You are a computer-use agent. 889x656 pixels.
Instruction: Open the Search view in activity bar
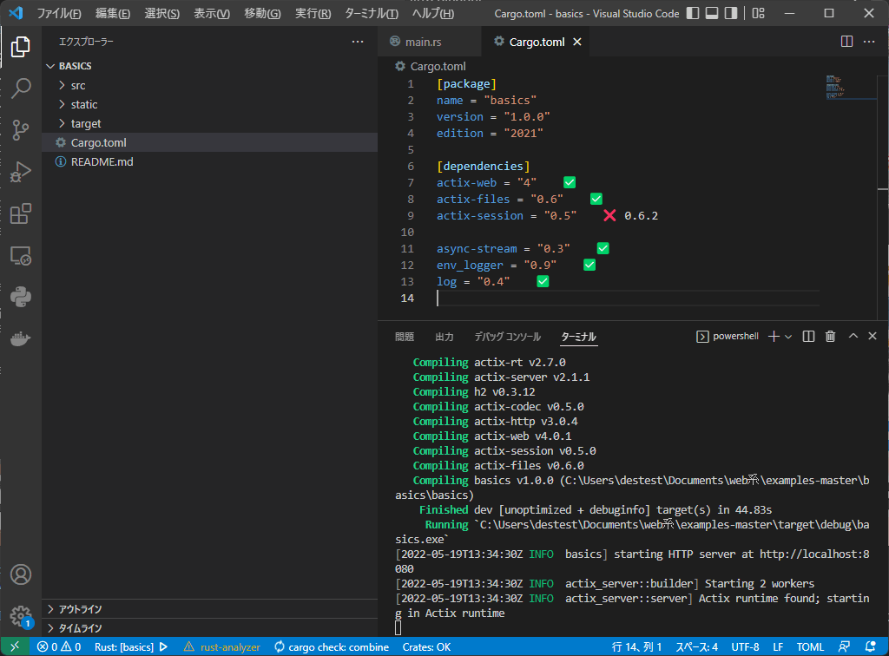click(x=21, y=89)
